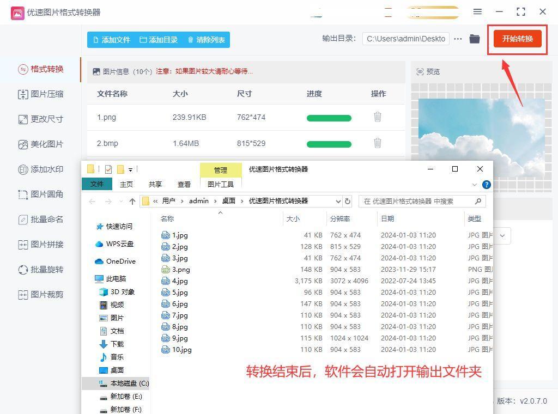Select 快速访问 in navigation pane
The image size is (558, 414).
(114, 227)
